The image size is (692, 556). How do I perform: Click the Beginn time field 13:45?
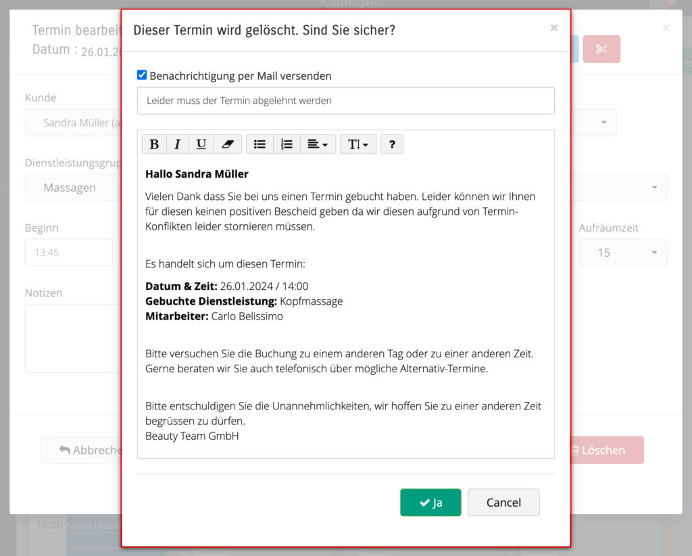point(68,253)
